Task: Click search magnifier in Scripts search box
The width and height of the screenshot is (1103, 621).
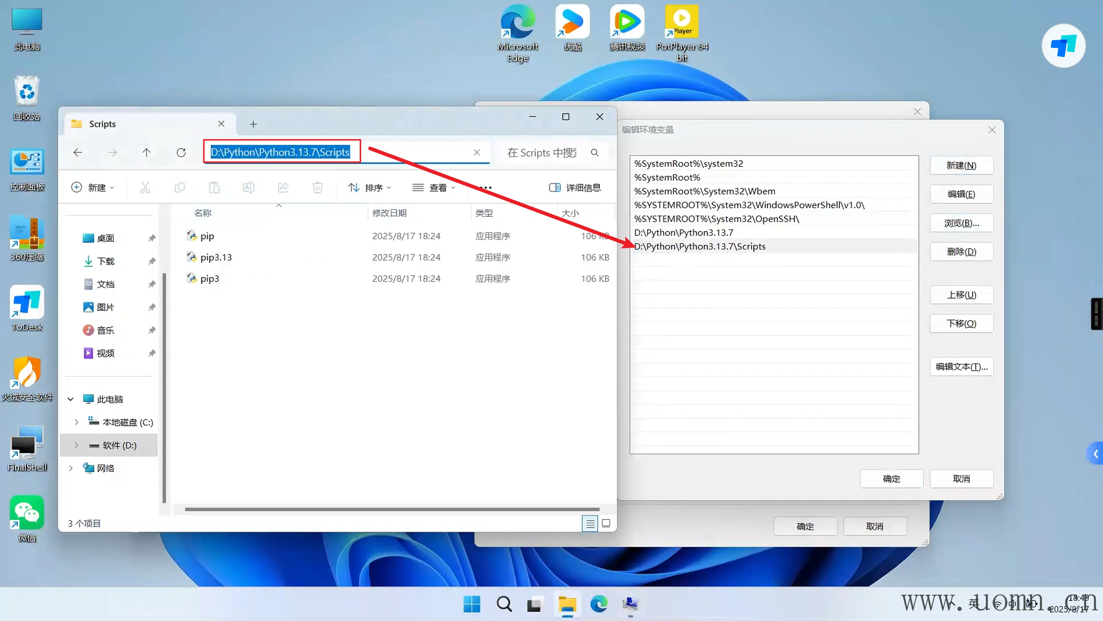Action: pos(595,153)
